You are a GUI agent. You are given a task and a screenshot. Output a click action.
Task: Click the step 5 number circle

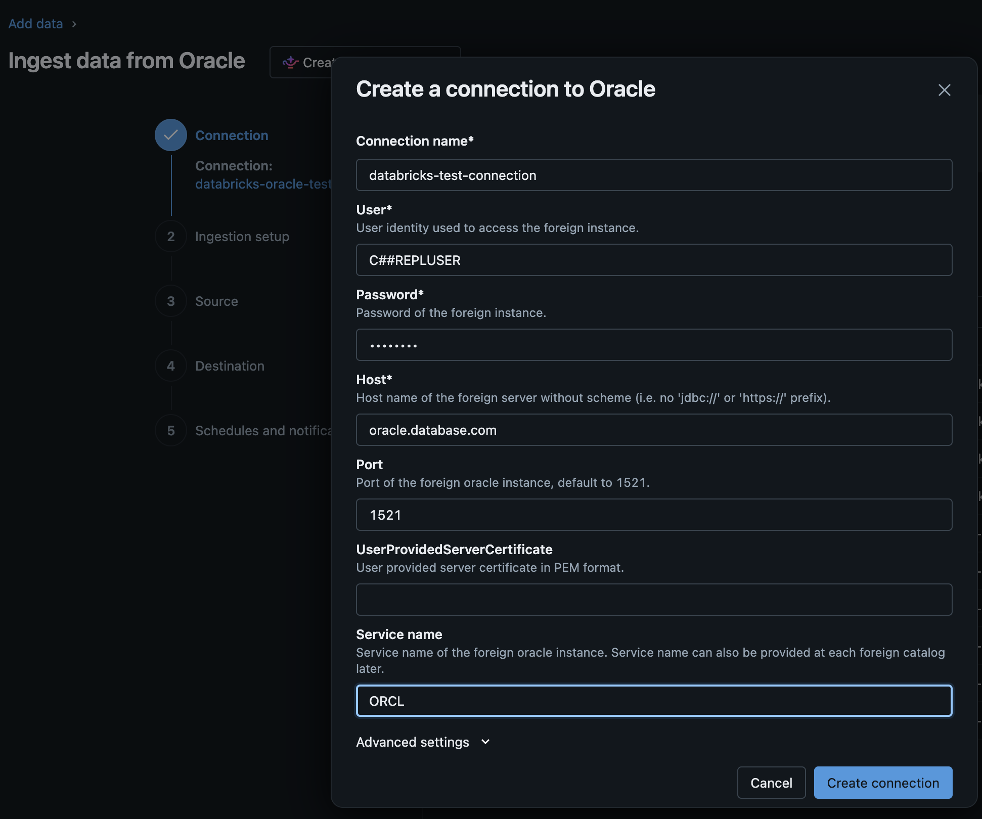(x=171, y=430)
